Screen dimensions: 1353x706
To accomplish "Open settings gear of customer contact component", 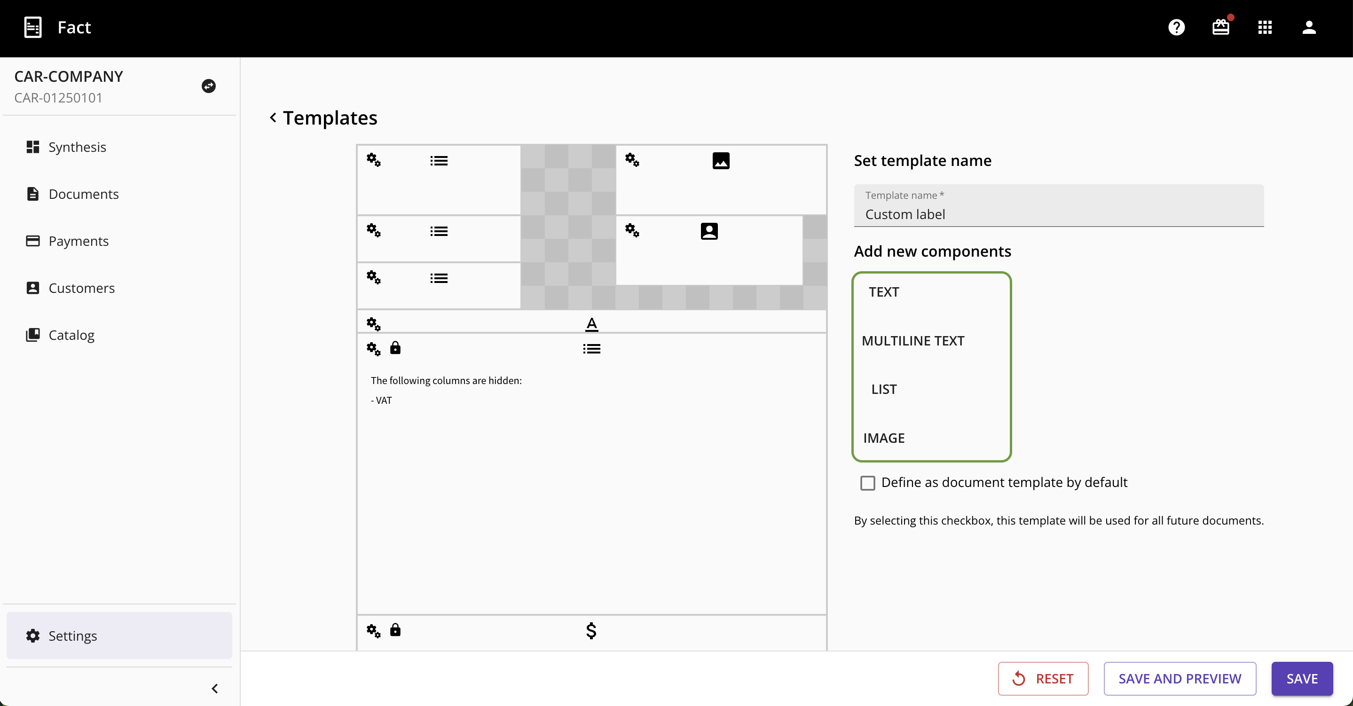I will coord(632,231).
